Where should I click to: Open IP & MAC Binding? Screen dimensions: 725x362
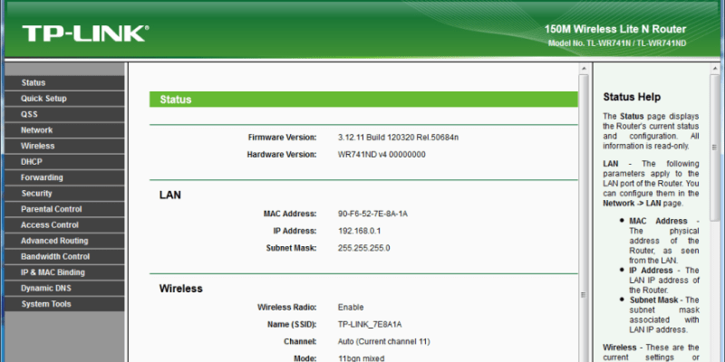click(64, 272)
